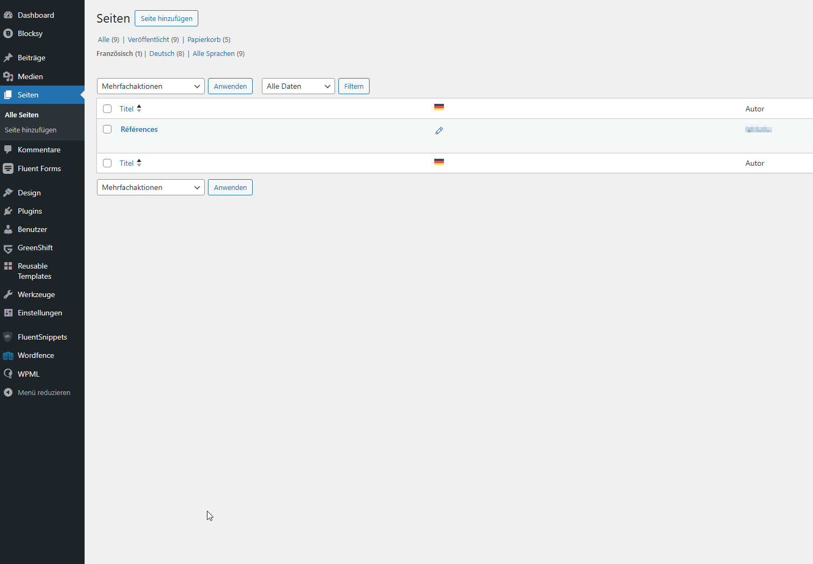The height and width of the screenshot is (564, 813).
Task: Click the Plugins plug icon
Action: (x=8, y=211)
